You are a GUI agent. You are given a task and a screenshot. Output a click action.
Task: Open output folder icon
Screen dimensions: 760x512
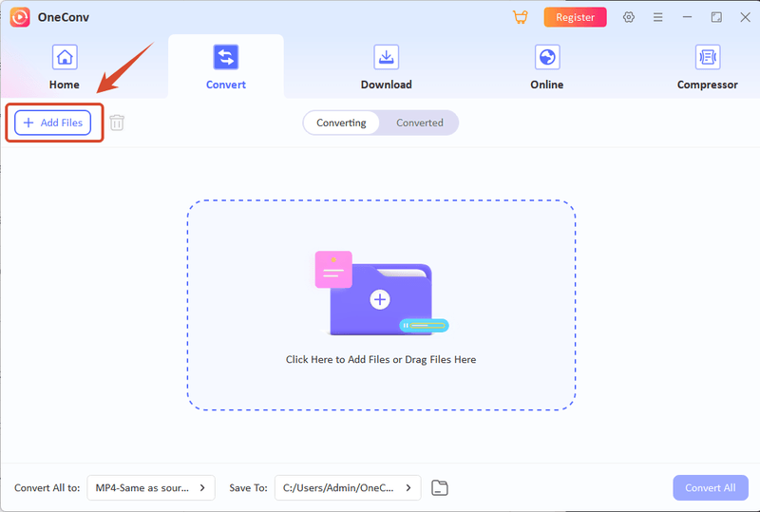tap(440, 487)
